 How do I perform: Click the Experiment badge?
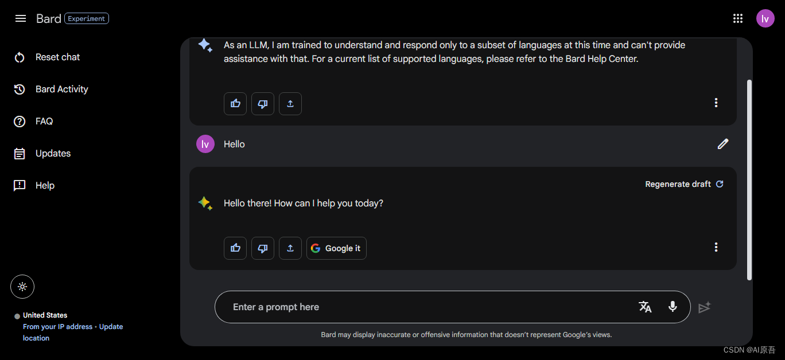click(87, 18)
